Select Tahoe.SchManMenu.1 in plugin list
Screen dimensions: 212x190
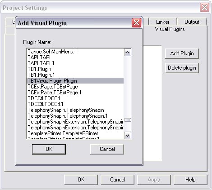75,52
